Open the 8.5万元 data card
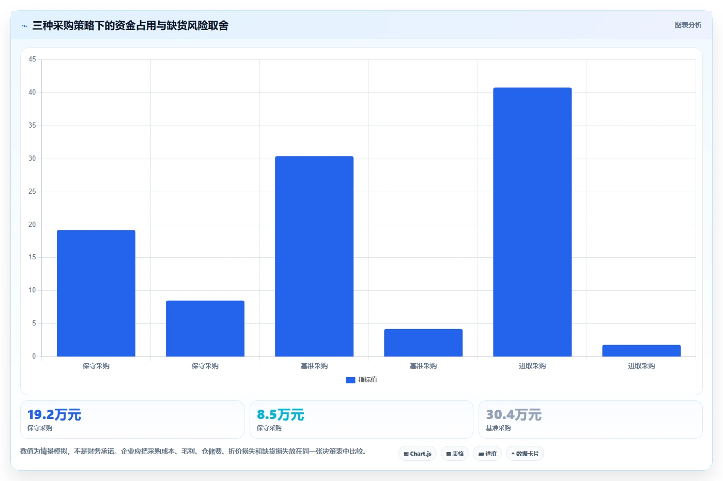723x481 pixels. [x=361, y=420]
